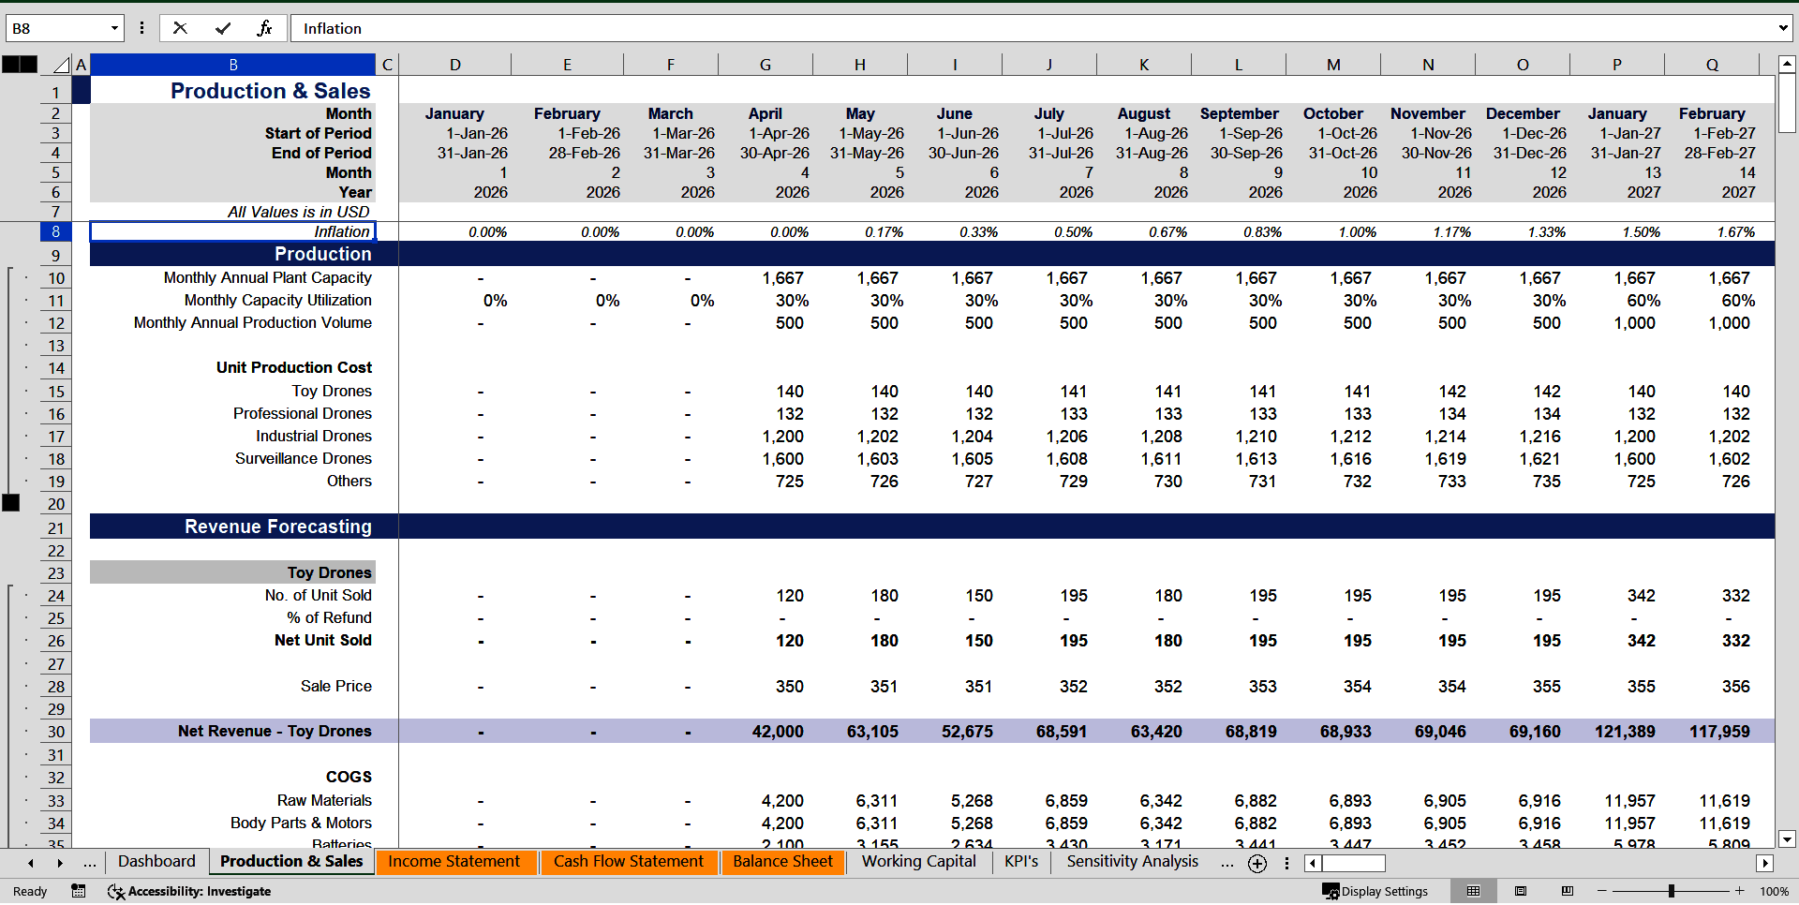The height and width of the screenshot is (905, 1799).
Task: Cancel the formula bar entry with X
Action: click(x=180, y=28)
